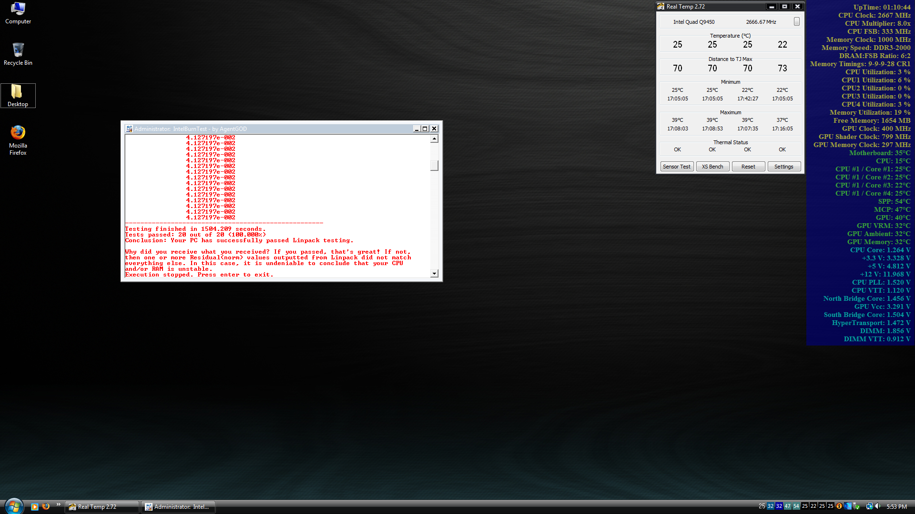
Task: Minimize the Real Temp window
Action: pyautogui.click(x=772, y=7)
